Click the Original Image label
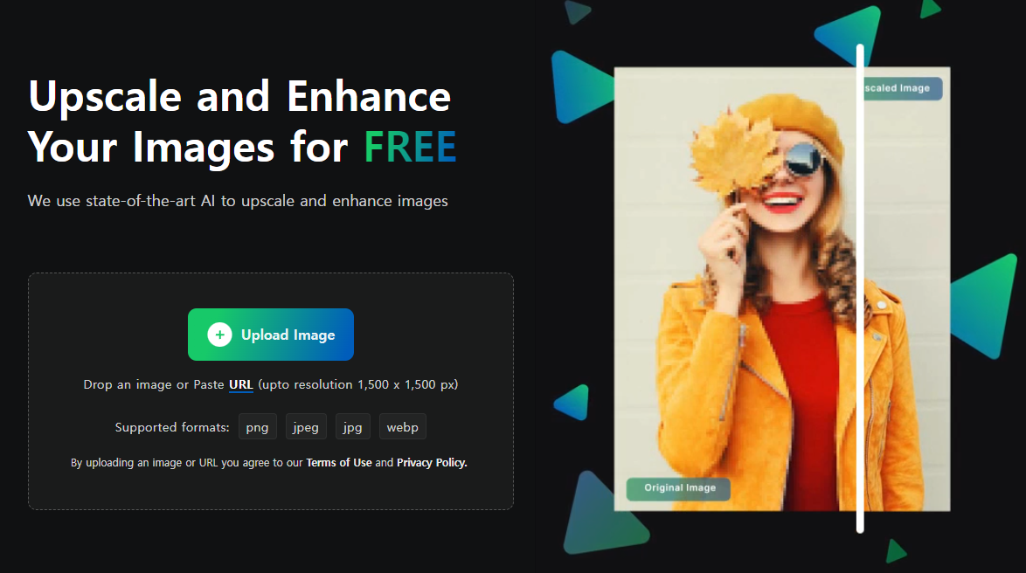This screenshot has height=573, width=1026. (x=678, y=488)
